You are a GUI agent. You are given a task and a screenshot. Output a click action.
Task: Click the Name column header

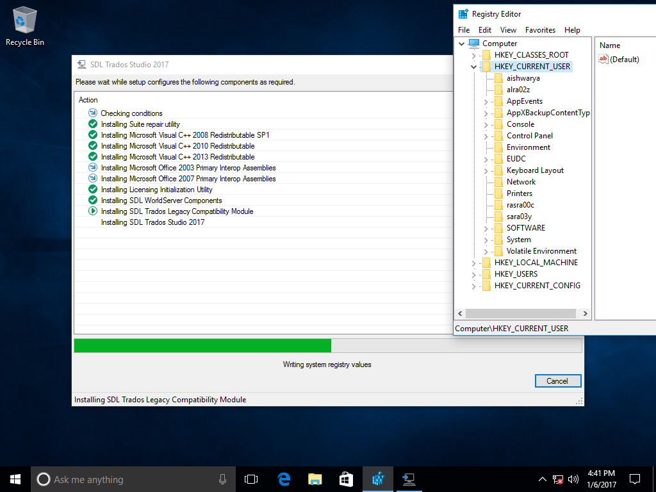pyautogui.click(x=610, y=45)
